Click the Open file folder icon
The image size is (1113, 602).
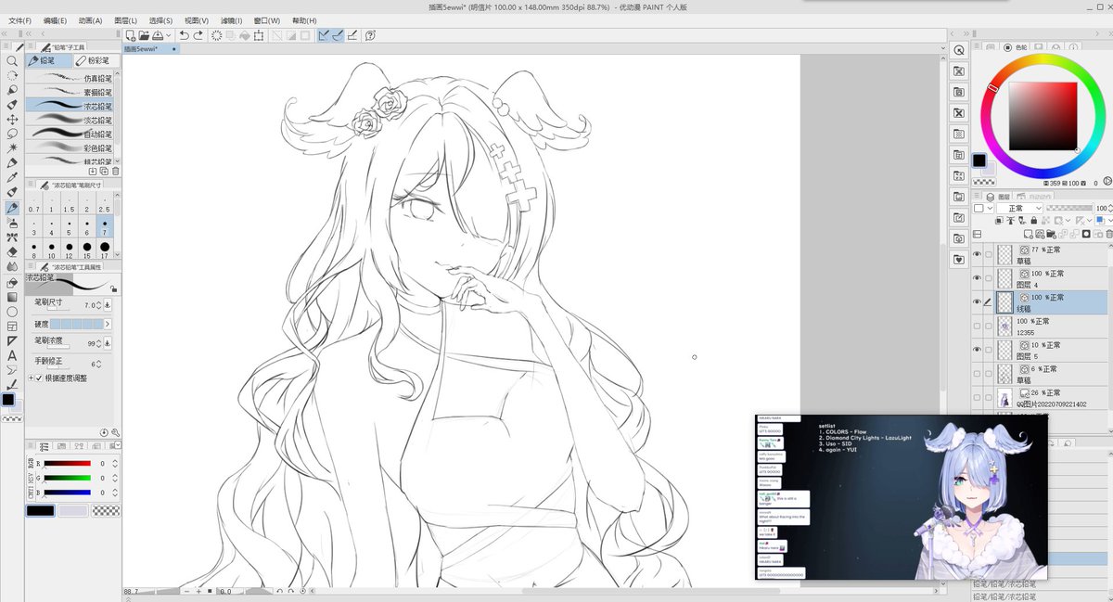point(145,35)
